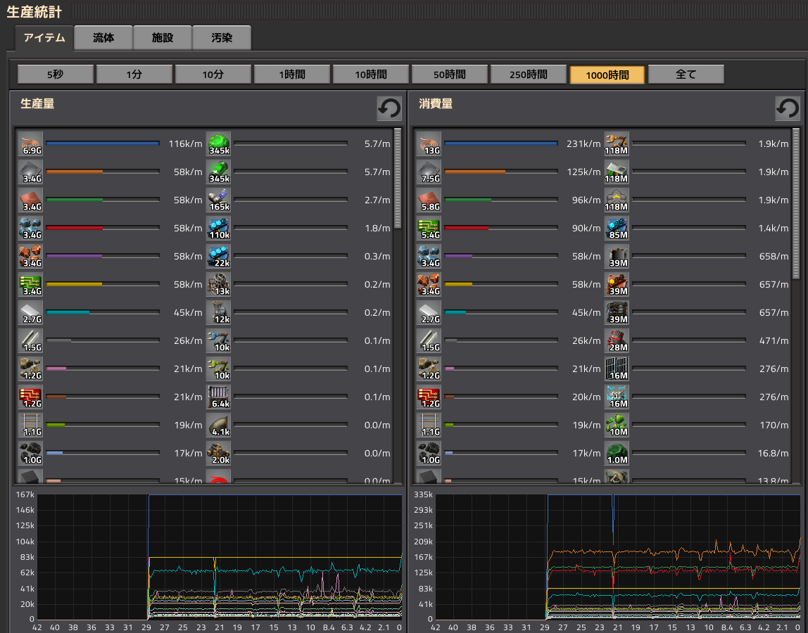Click steel plate icon in consumption list

(429, 313)
